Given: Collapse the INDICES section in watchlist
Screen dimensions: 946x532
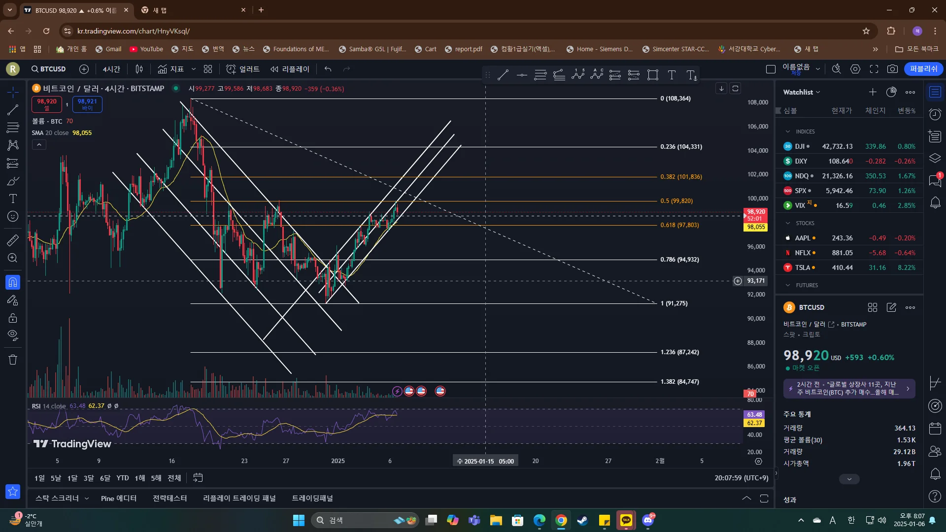Looking at the screenshot, I should (787, 132).
